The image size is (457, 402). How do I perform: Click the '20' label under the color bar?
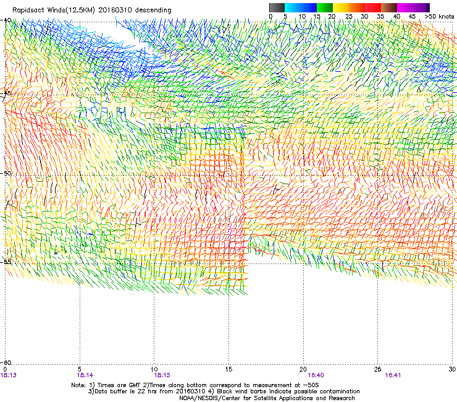tap(332, 17)
